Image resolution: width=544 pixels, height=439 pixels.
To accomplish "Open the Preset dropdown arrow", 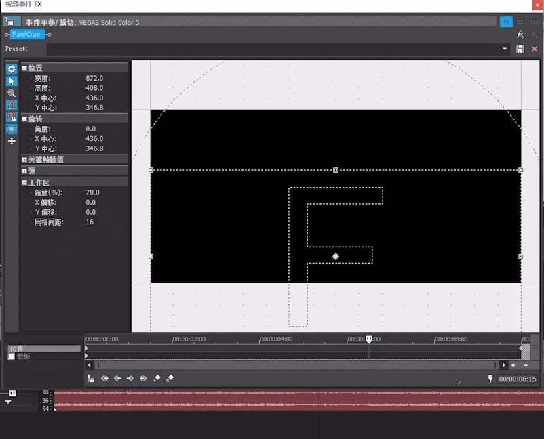I will pyautogui.click(x=505, y=49).
